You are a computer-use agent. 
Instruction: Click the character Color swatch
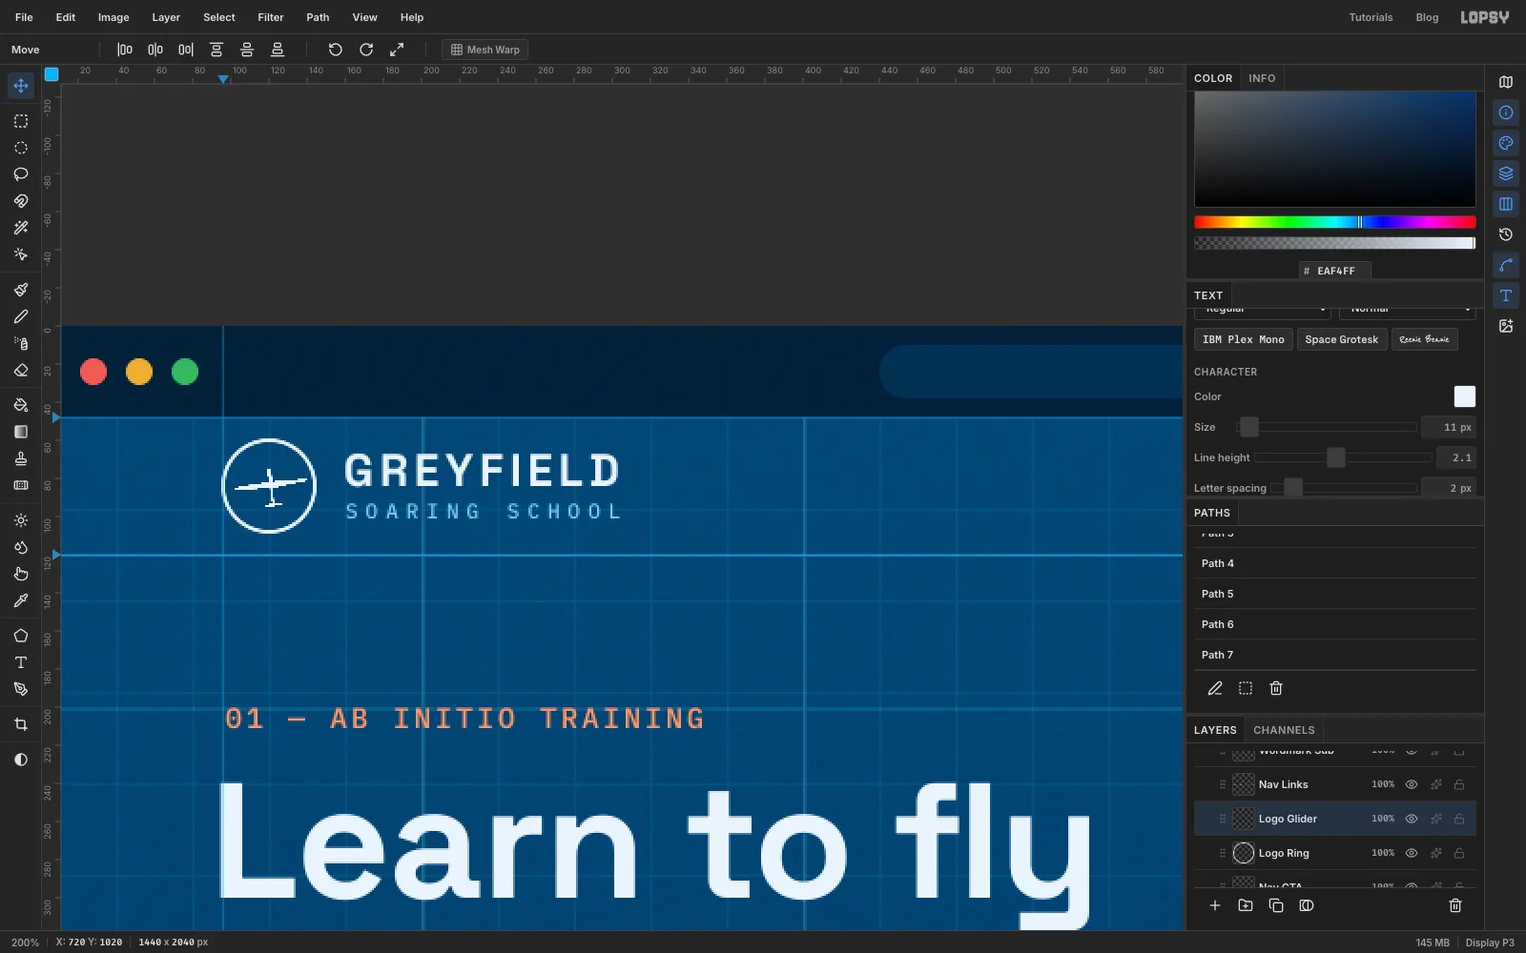pyautogui.click(x=1464, y=396)
